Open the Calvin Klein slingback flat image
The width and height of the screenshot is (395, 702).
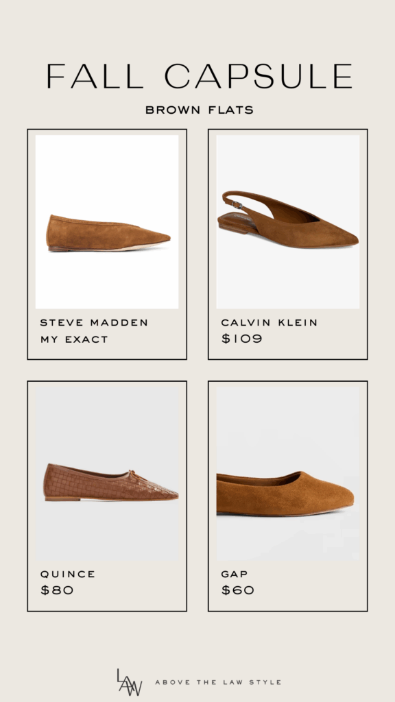point(288,222)
